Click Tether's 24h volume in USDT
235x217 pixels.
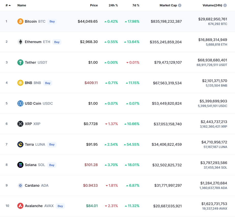click(x=212, y=65)
